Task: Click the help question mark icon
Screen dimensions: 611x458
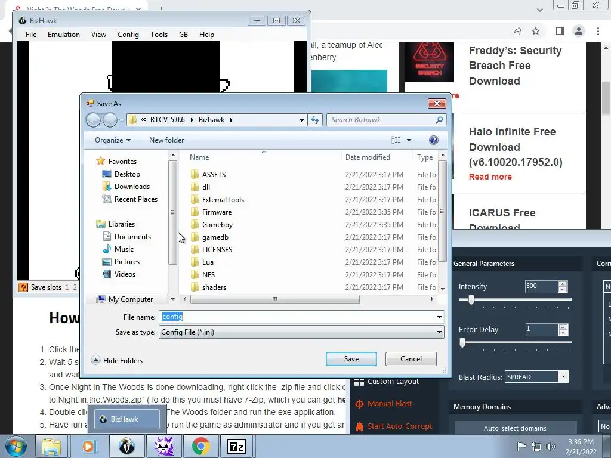Action: [433, 140]
